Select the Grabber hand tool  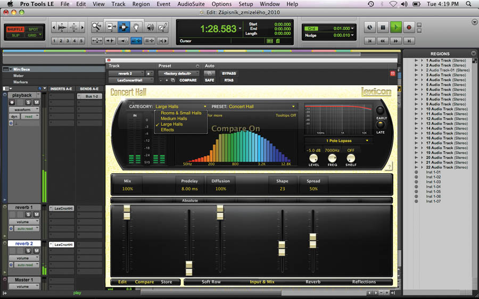[x=137, y=27]
